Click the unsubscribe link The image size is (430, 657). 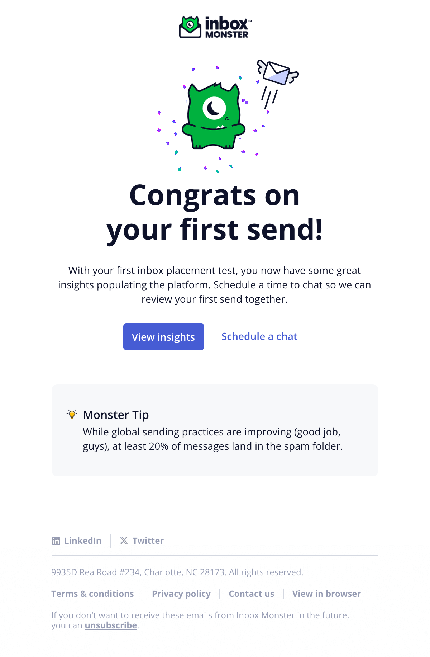pyautogui.click(x=110, y=625)
